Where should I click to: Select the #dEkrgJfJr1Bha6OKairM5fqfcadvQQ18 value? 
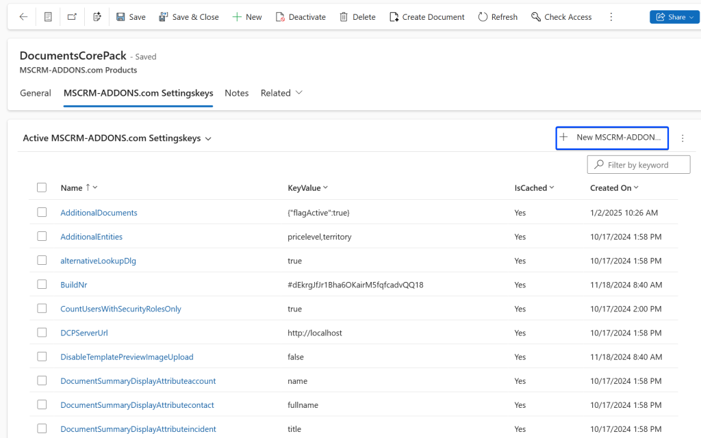click(355, 285)
